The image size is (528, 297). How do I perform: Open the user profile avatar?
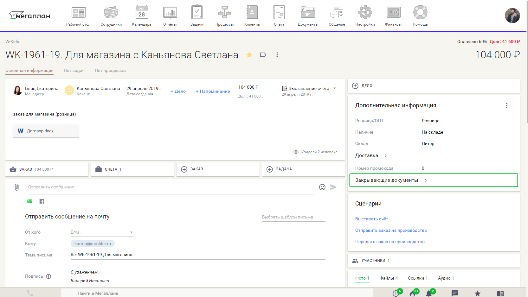512,16
